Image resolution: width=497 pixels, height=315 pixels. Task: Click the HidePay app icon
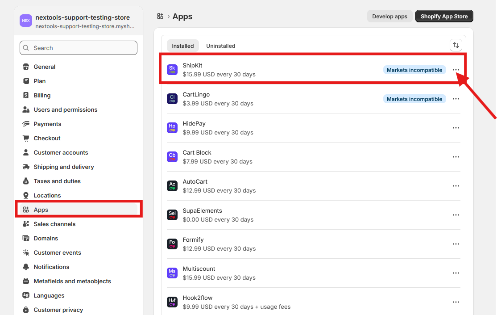tap(172, 128)
